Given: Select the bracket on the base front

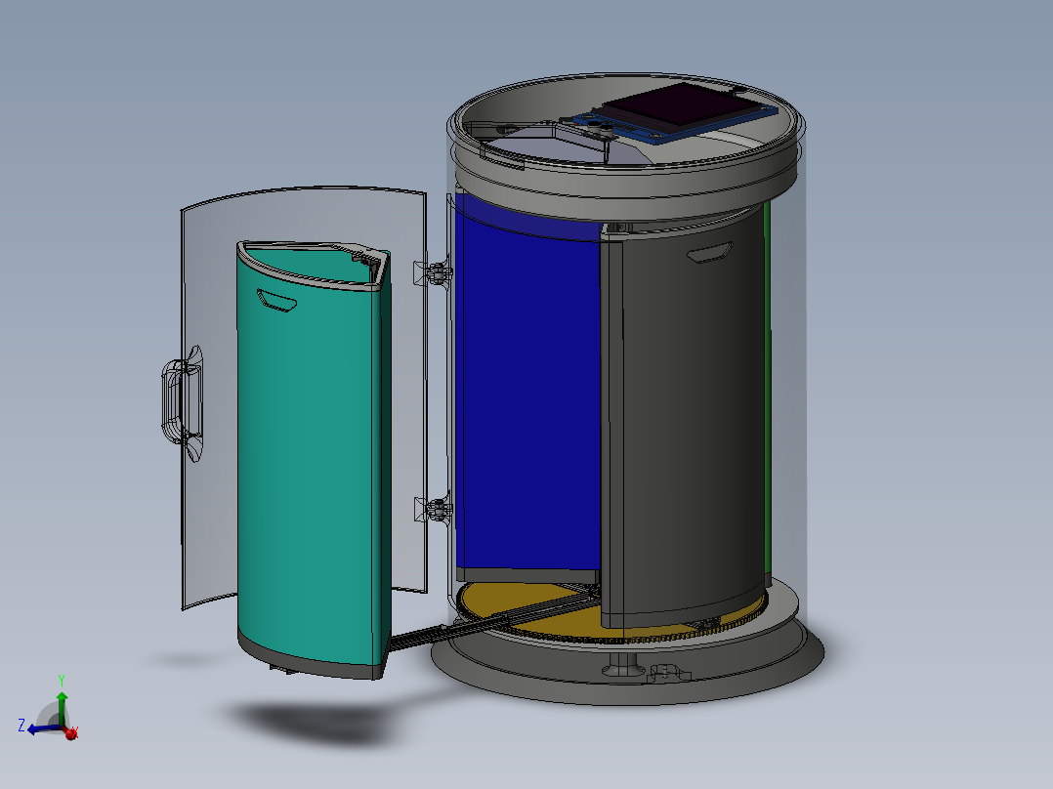Looking at the screenshot, I should click(669, 674).
